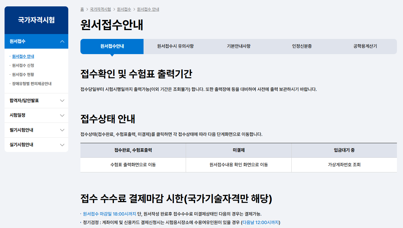Click 가상계좌번호 조회 in the table
This screenshot has width=403, height=228.
[344, 164]
